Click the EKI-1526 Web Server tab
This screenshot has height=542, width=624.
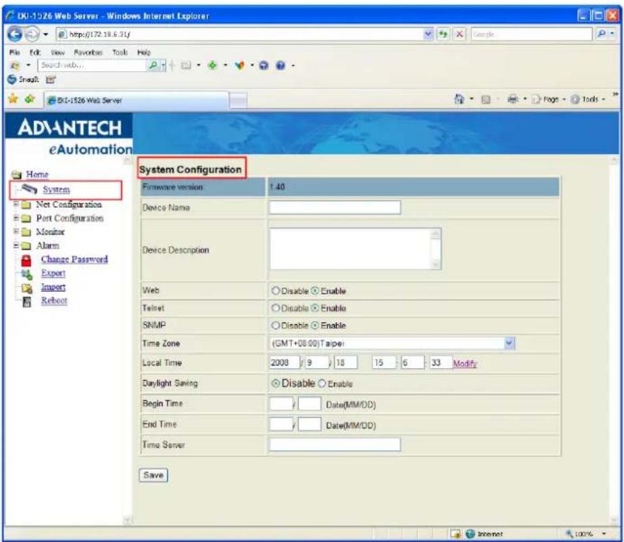pos(137,100)
